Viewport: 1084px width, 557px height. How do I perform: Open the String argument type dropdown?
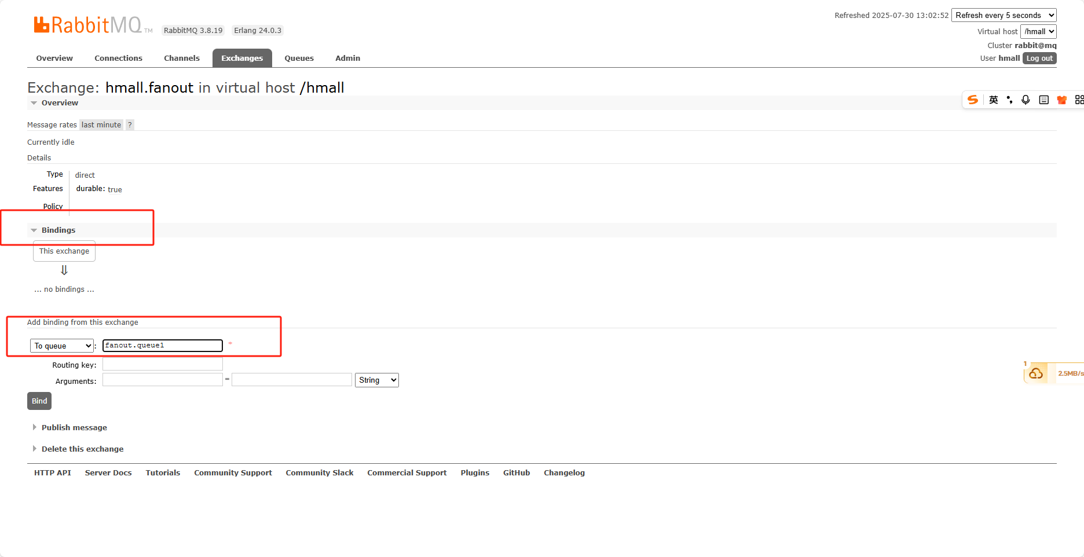(x=377, y=380)
